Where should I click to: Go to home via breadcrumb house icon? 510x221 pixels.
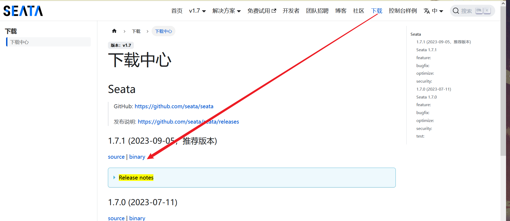pyautogui.click(x=114, y=31)
